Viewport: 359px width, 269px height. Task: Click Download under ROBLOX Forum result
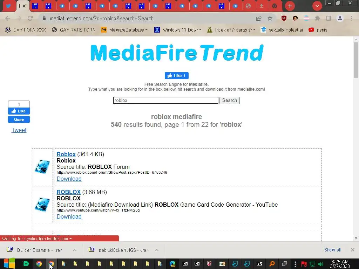(x=69, y=179)
